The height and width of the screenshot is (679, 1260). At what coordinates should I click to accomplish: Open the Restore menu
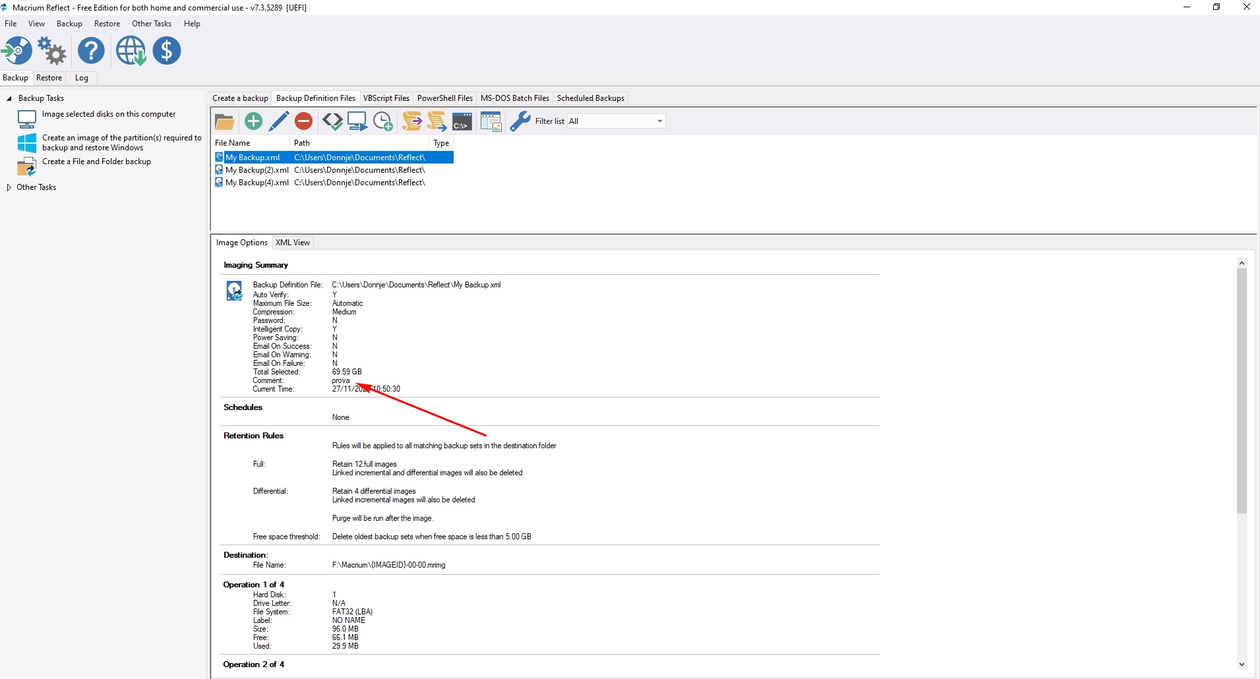(x=107, y=24)
